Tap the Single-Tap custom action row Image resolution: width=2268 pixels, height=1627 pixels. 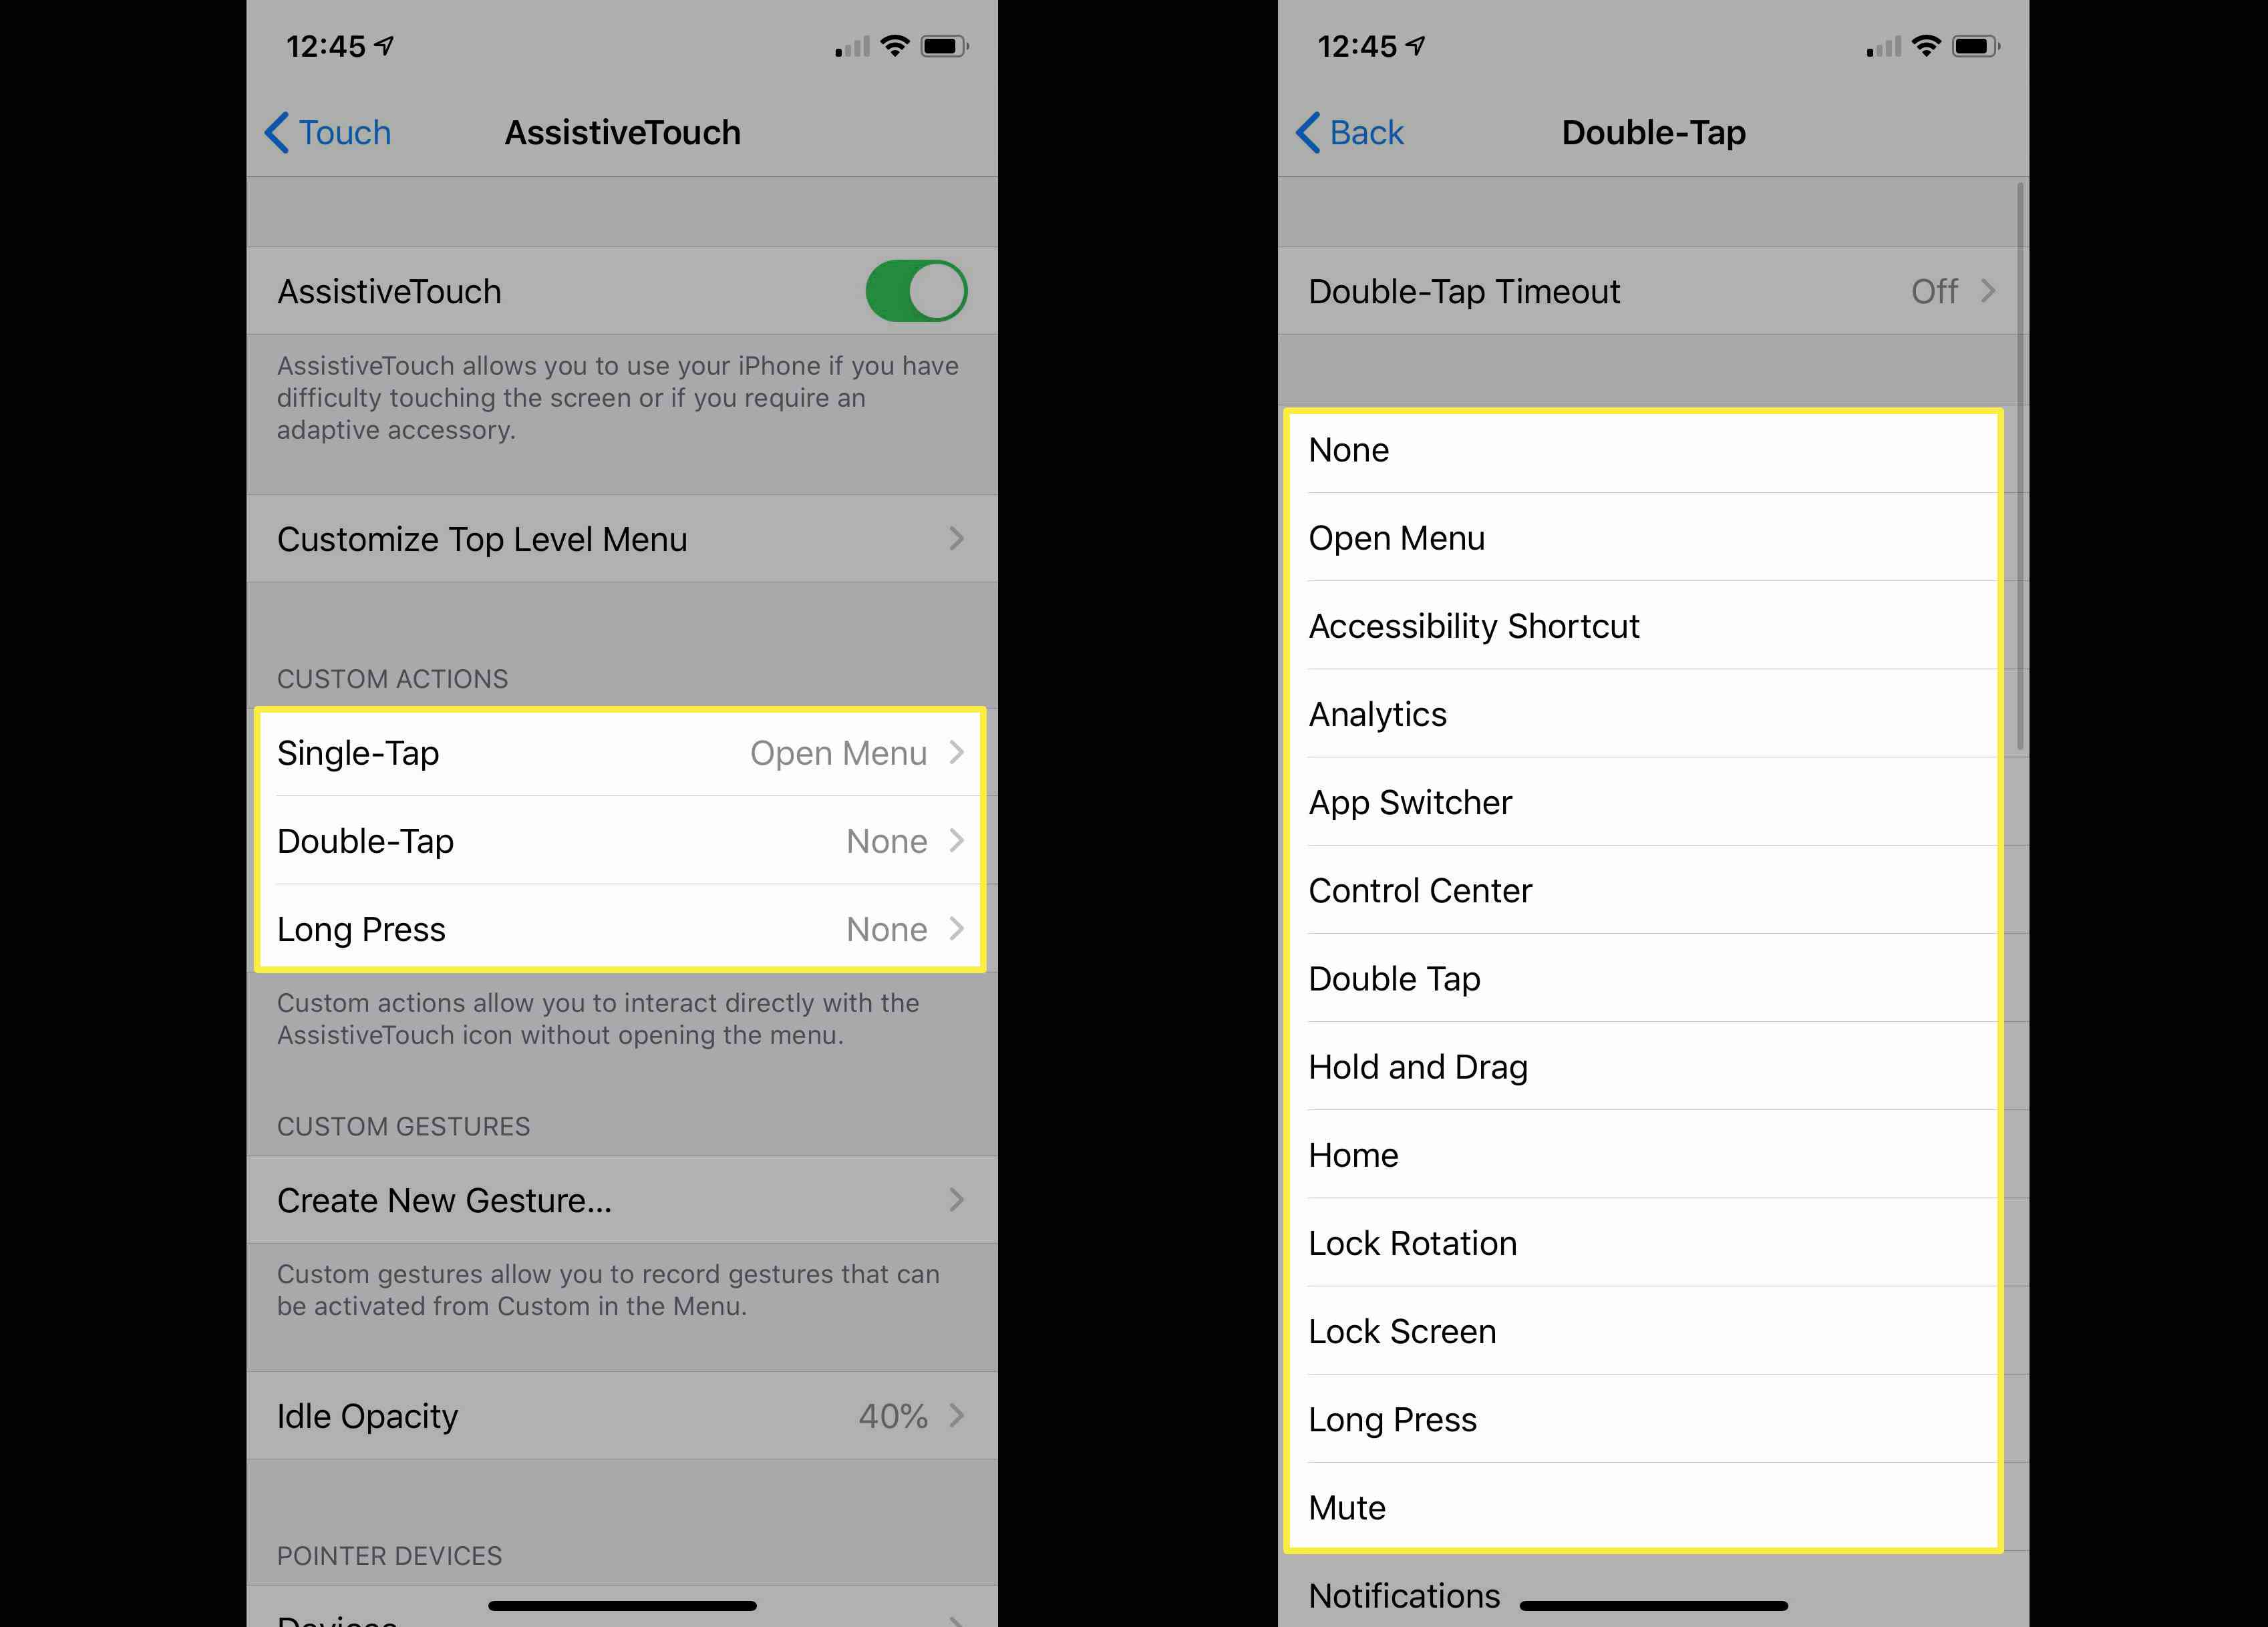617,753
